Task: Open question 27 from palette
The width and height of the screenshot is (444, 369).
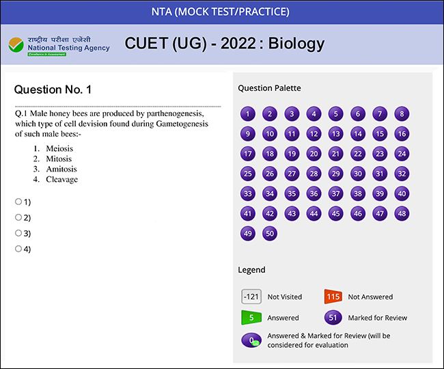Action: pyautogui.click(x=292, y=174)
